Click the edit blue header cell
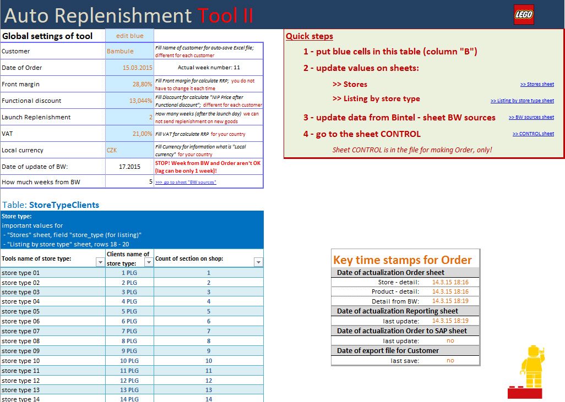 (x=130, y=36)
